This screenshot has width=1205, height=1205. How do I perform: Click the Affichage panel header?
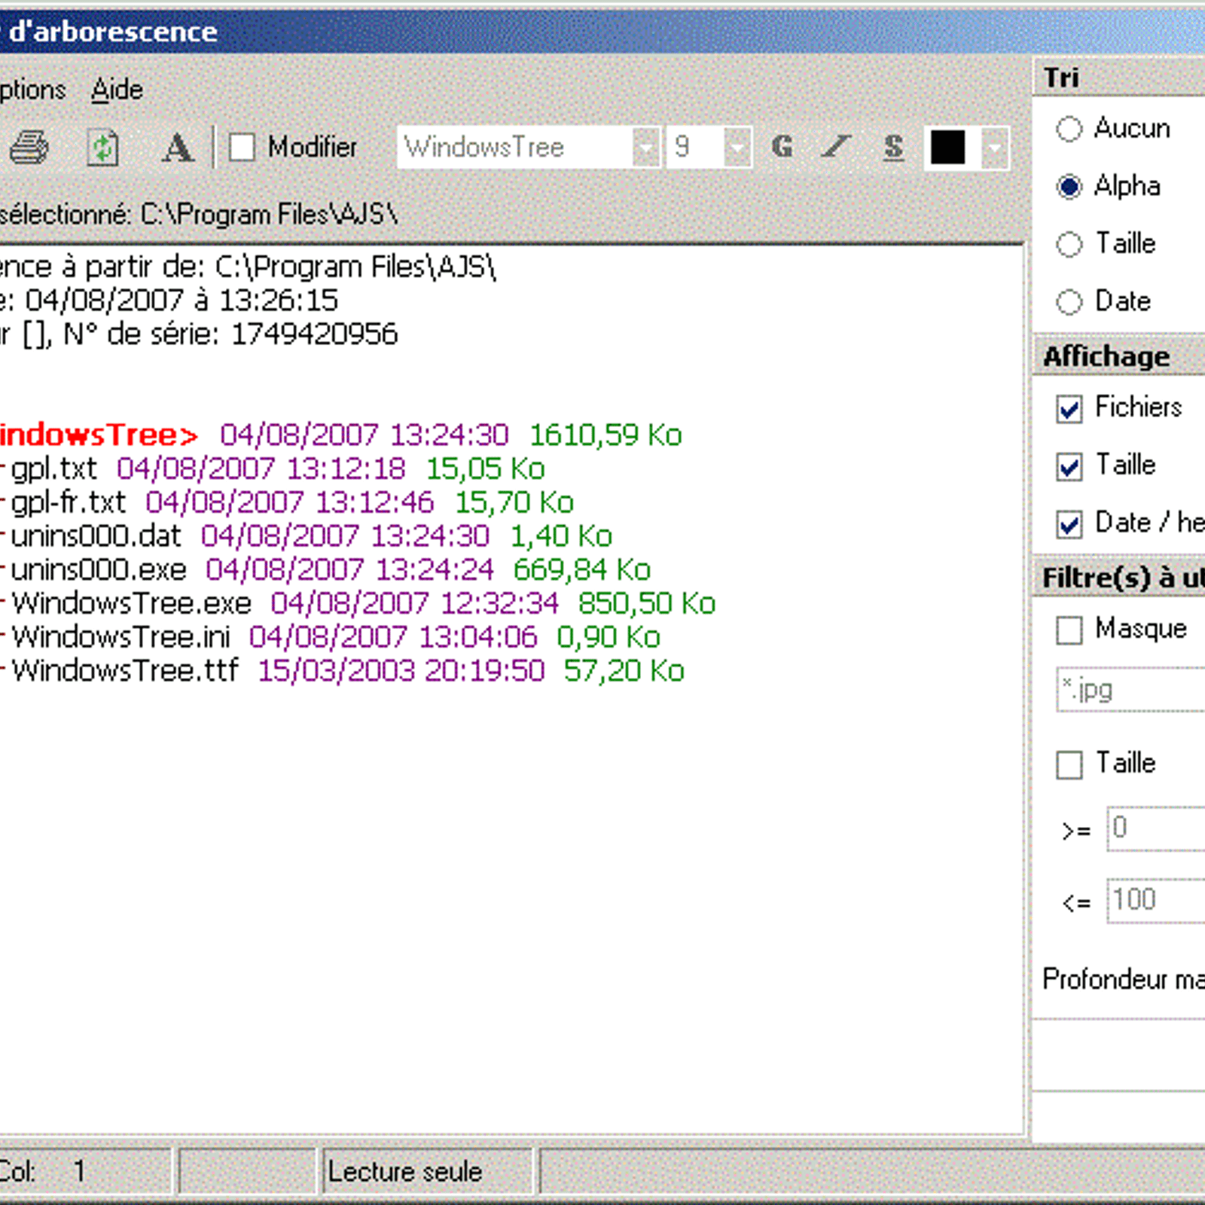(x=1119, y=356)
